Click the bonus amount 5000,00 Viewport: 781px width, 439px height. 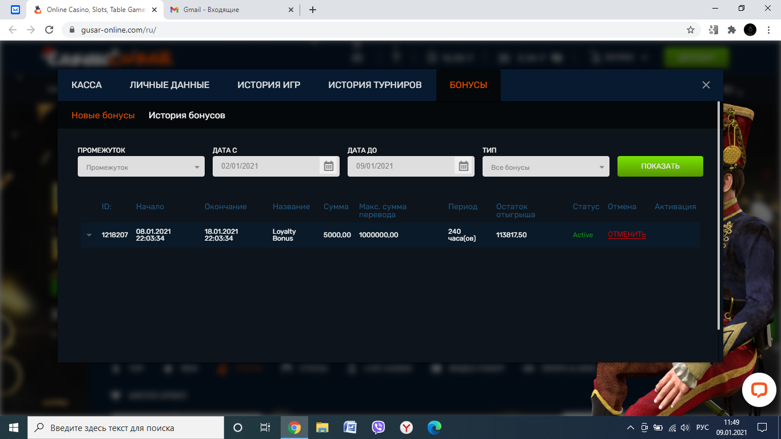tap(337, 235)
